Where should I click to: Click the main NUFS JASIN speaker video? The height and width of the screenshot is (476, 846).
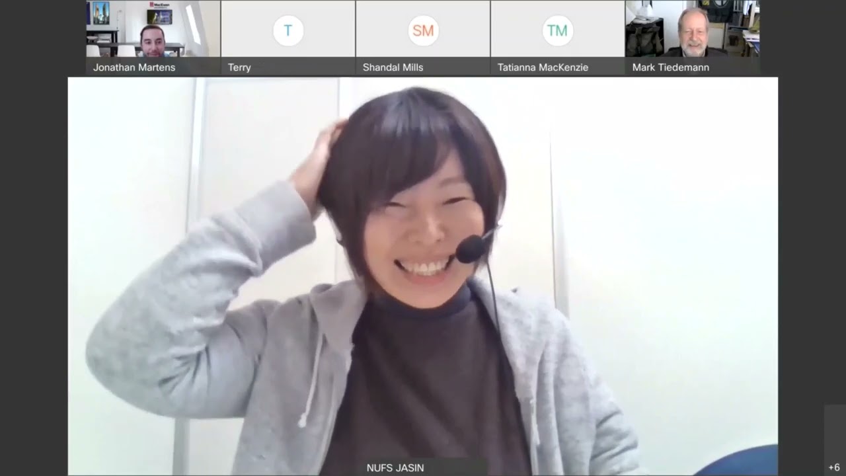423,276
